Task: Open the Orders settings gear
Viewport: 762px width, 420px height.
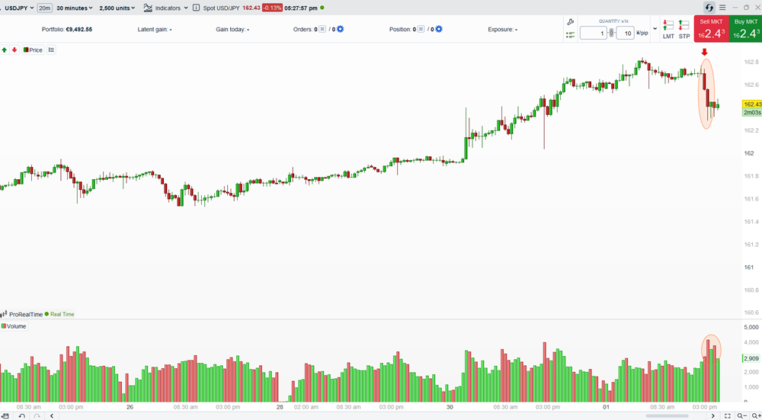Action: [340, 29]
